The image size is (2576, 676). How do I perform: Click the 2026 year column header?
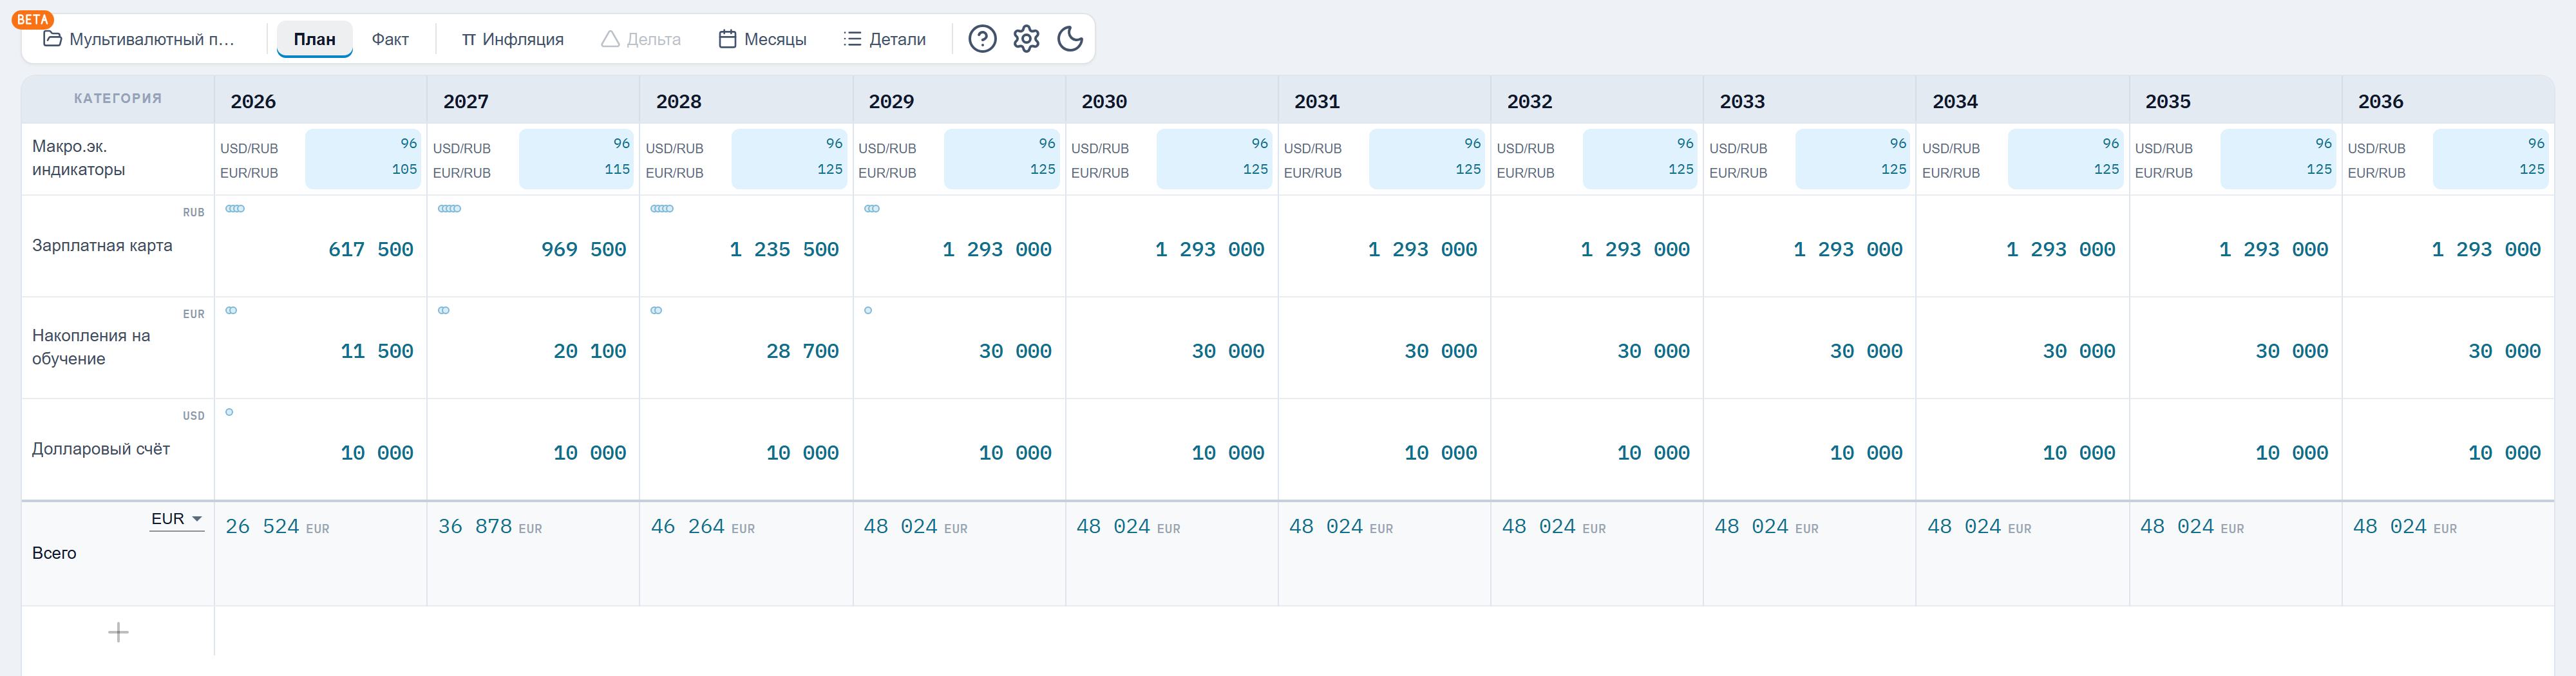coord(320,101)
